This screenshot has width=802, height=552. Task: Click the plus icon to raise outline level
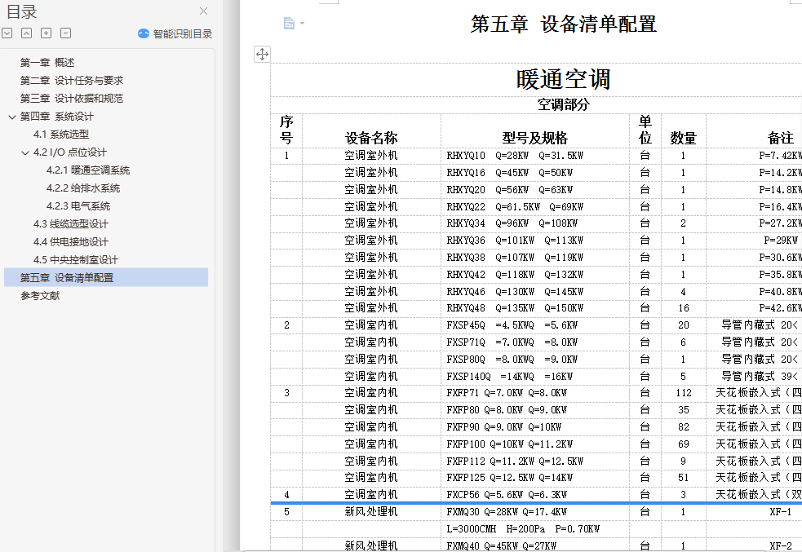(46, 33)
